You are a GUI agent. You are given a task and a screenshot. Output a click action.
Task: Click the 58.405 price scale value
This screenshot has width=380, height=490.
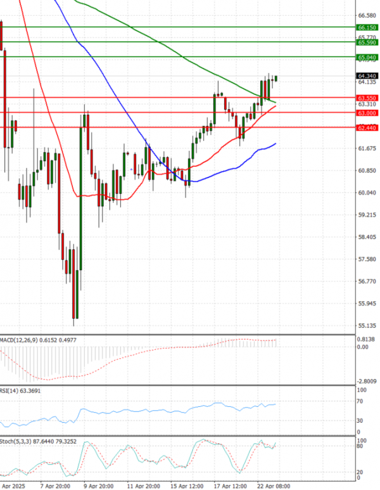click(367, 237)
